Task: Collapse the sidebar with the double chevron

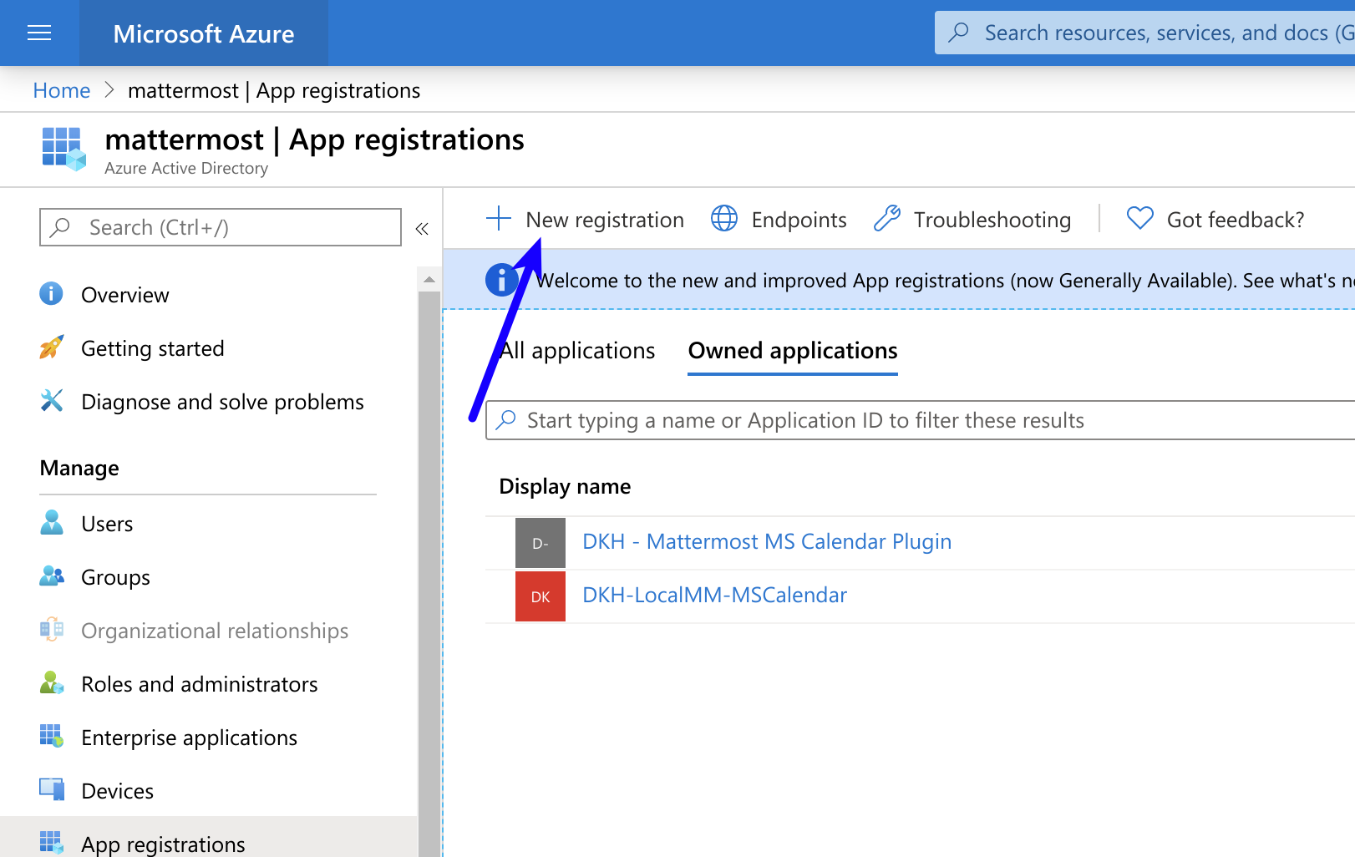Action: tap(422, 228)
